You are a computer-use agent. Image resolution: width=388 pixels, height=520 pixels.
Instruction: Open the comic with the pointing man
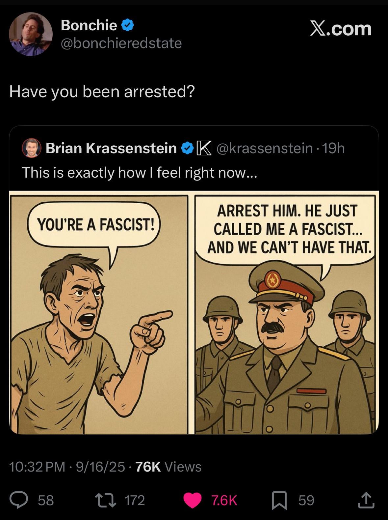[x=99, y=314]
